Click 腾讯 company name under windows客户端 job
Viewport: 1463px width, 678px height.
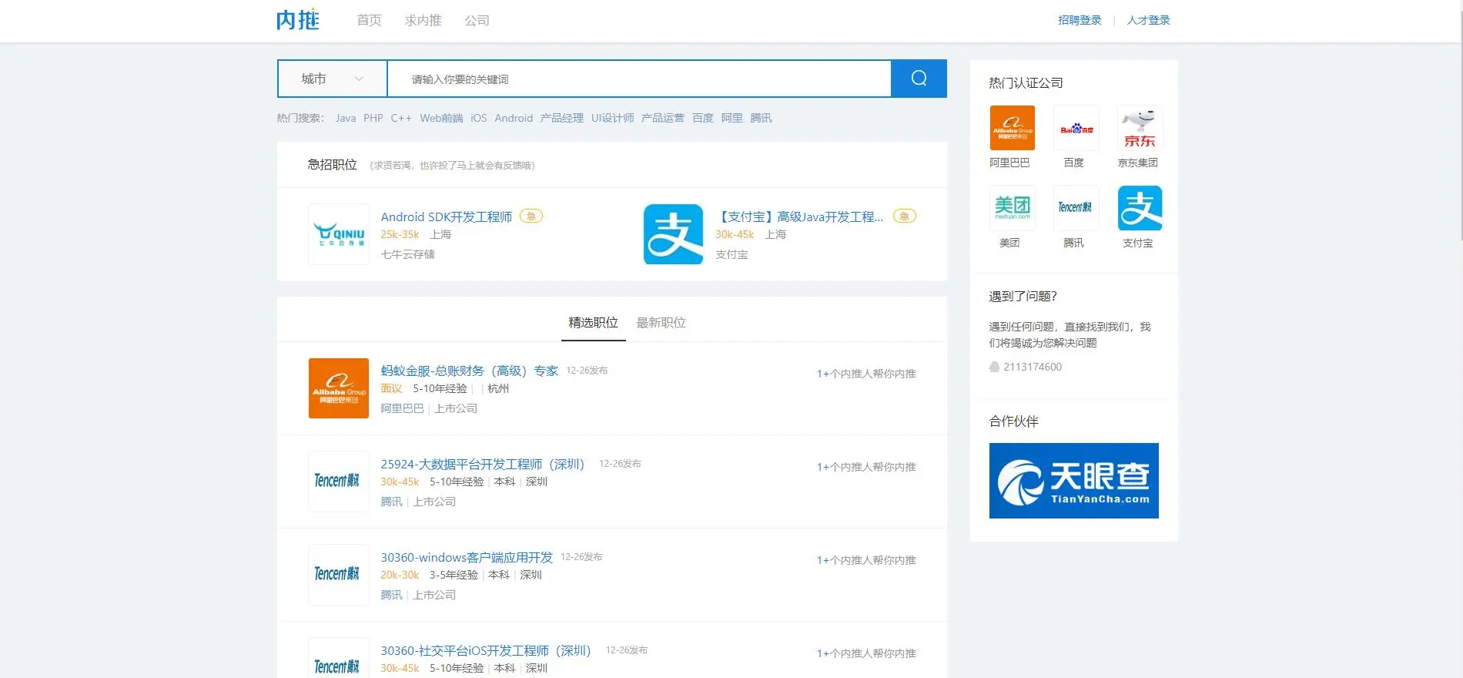[x=391, y=595]
